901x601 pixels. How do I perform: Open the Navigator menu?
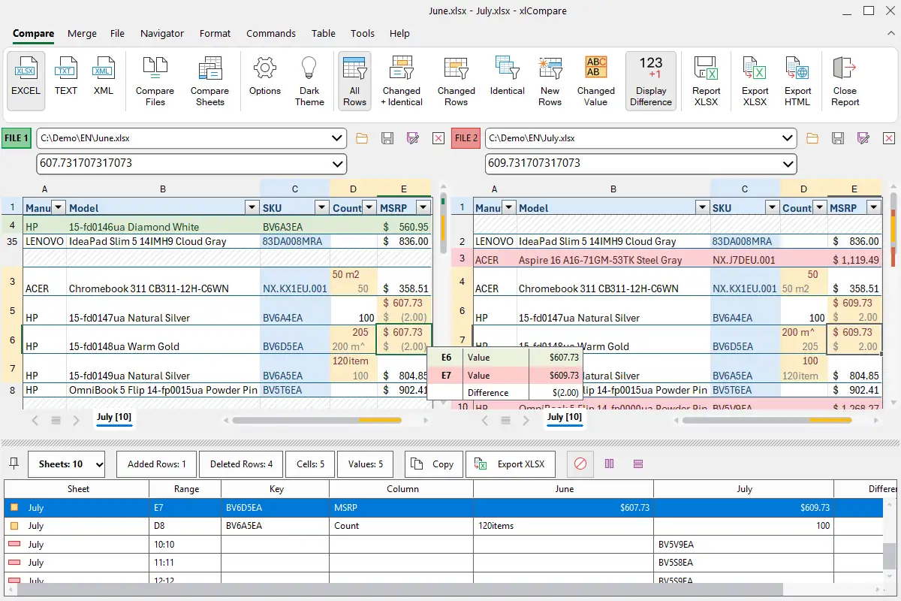click(162, 33)
